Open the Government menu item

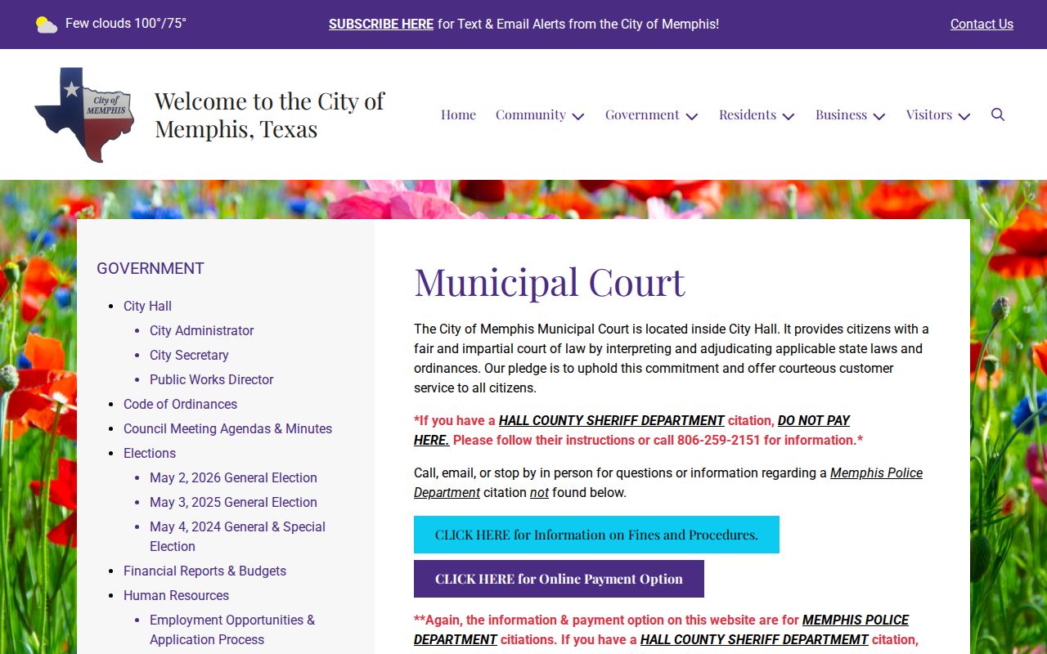click(642, 114)
